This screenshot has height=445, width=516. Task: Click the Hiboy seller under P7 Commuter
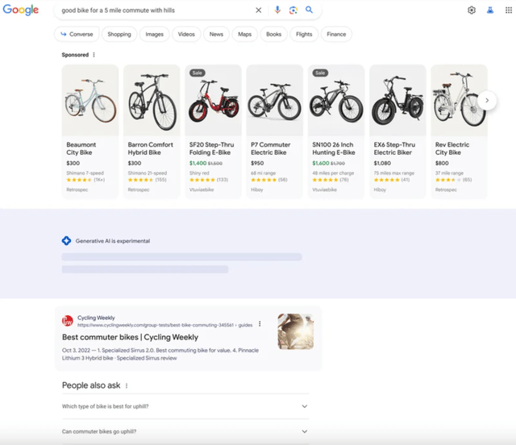257,190
